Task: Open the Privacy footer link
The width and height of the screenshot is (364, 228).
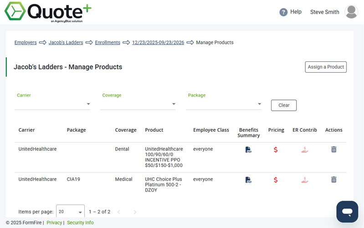Action: pyautogui.click(x=54, y=223)
